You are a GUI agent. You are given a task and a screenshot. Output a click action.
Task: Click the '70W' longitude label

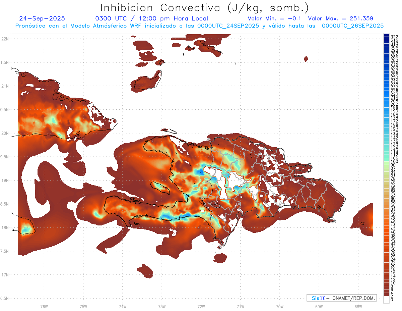point(280,306)
